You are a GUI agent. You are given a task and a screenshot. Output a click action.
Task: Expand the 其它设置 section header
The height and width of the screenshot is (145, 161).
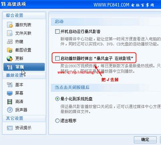24,118
